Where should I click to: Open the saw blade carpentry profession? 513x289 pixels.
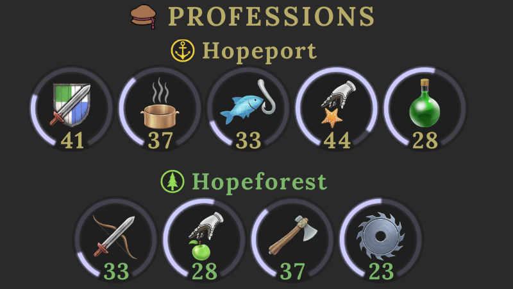coord(381,239)
